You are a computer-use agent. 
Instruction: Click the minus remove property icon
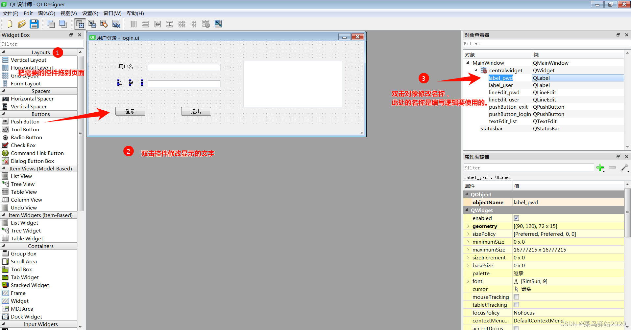click(612, 168)
